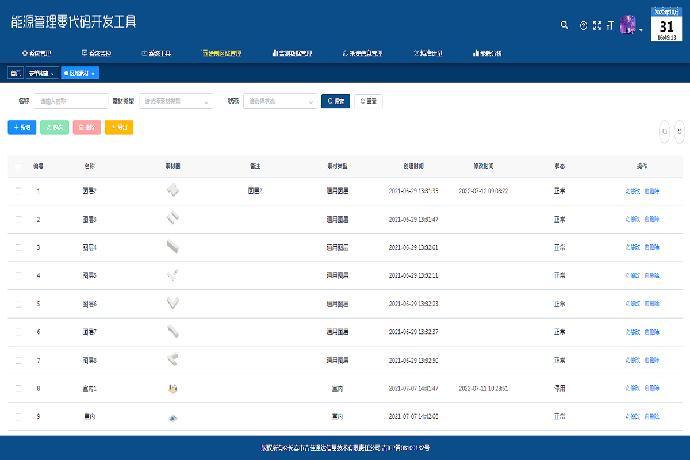Toggle the select-all checkbox in table header

[18, 167]
